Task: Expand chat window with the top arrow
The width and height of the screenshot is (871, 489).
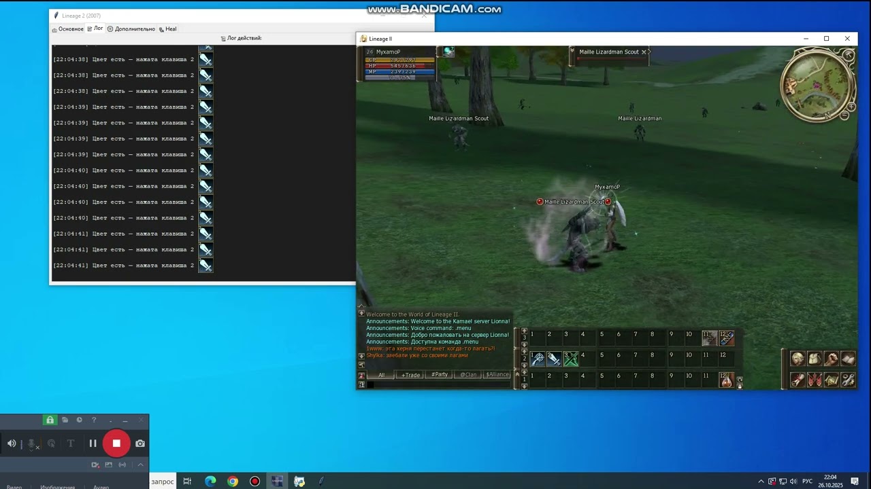Action: coord(361,306)
